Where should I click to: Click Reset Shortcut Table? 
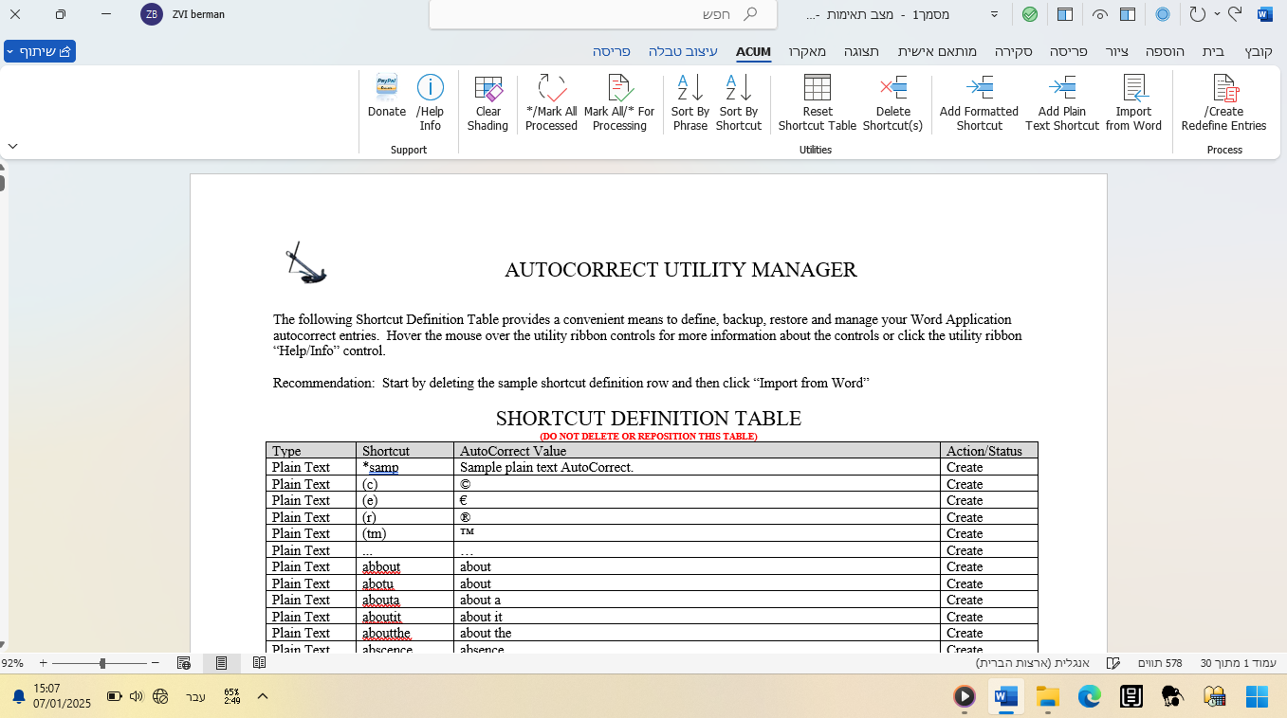818,103
